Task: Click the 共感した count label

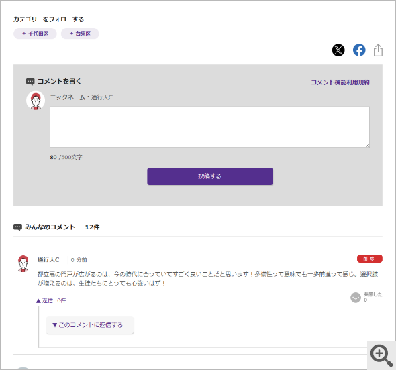Action: click(x=373, y=297)
